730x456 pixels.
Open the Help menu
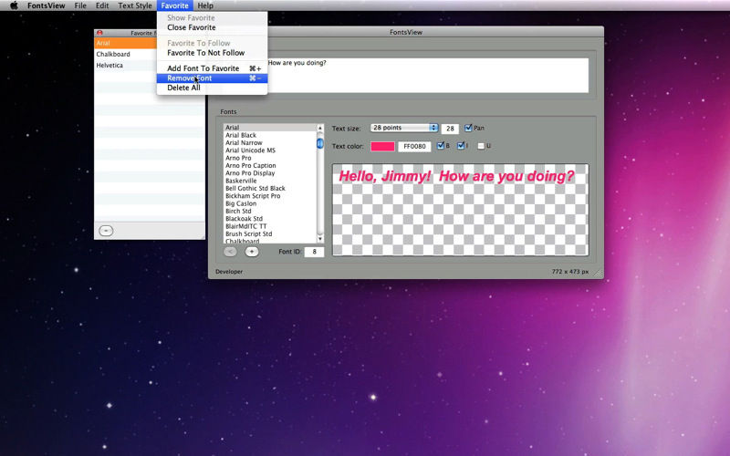(x=205, y=5)
